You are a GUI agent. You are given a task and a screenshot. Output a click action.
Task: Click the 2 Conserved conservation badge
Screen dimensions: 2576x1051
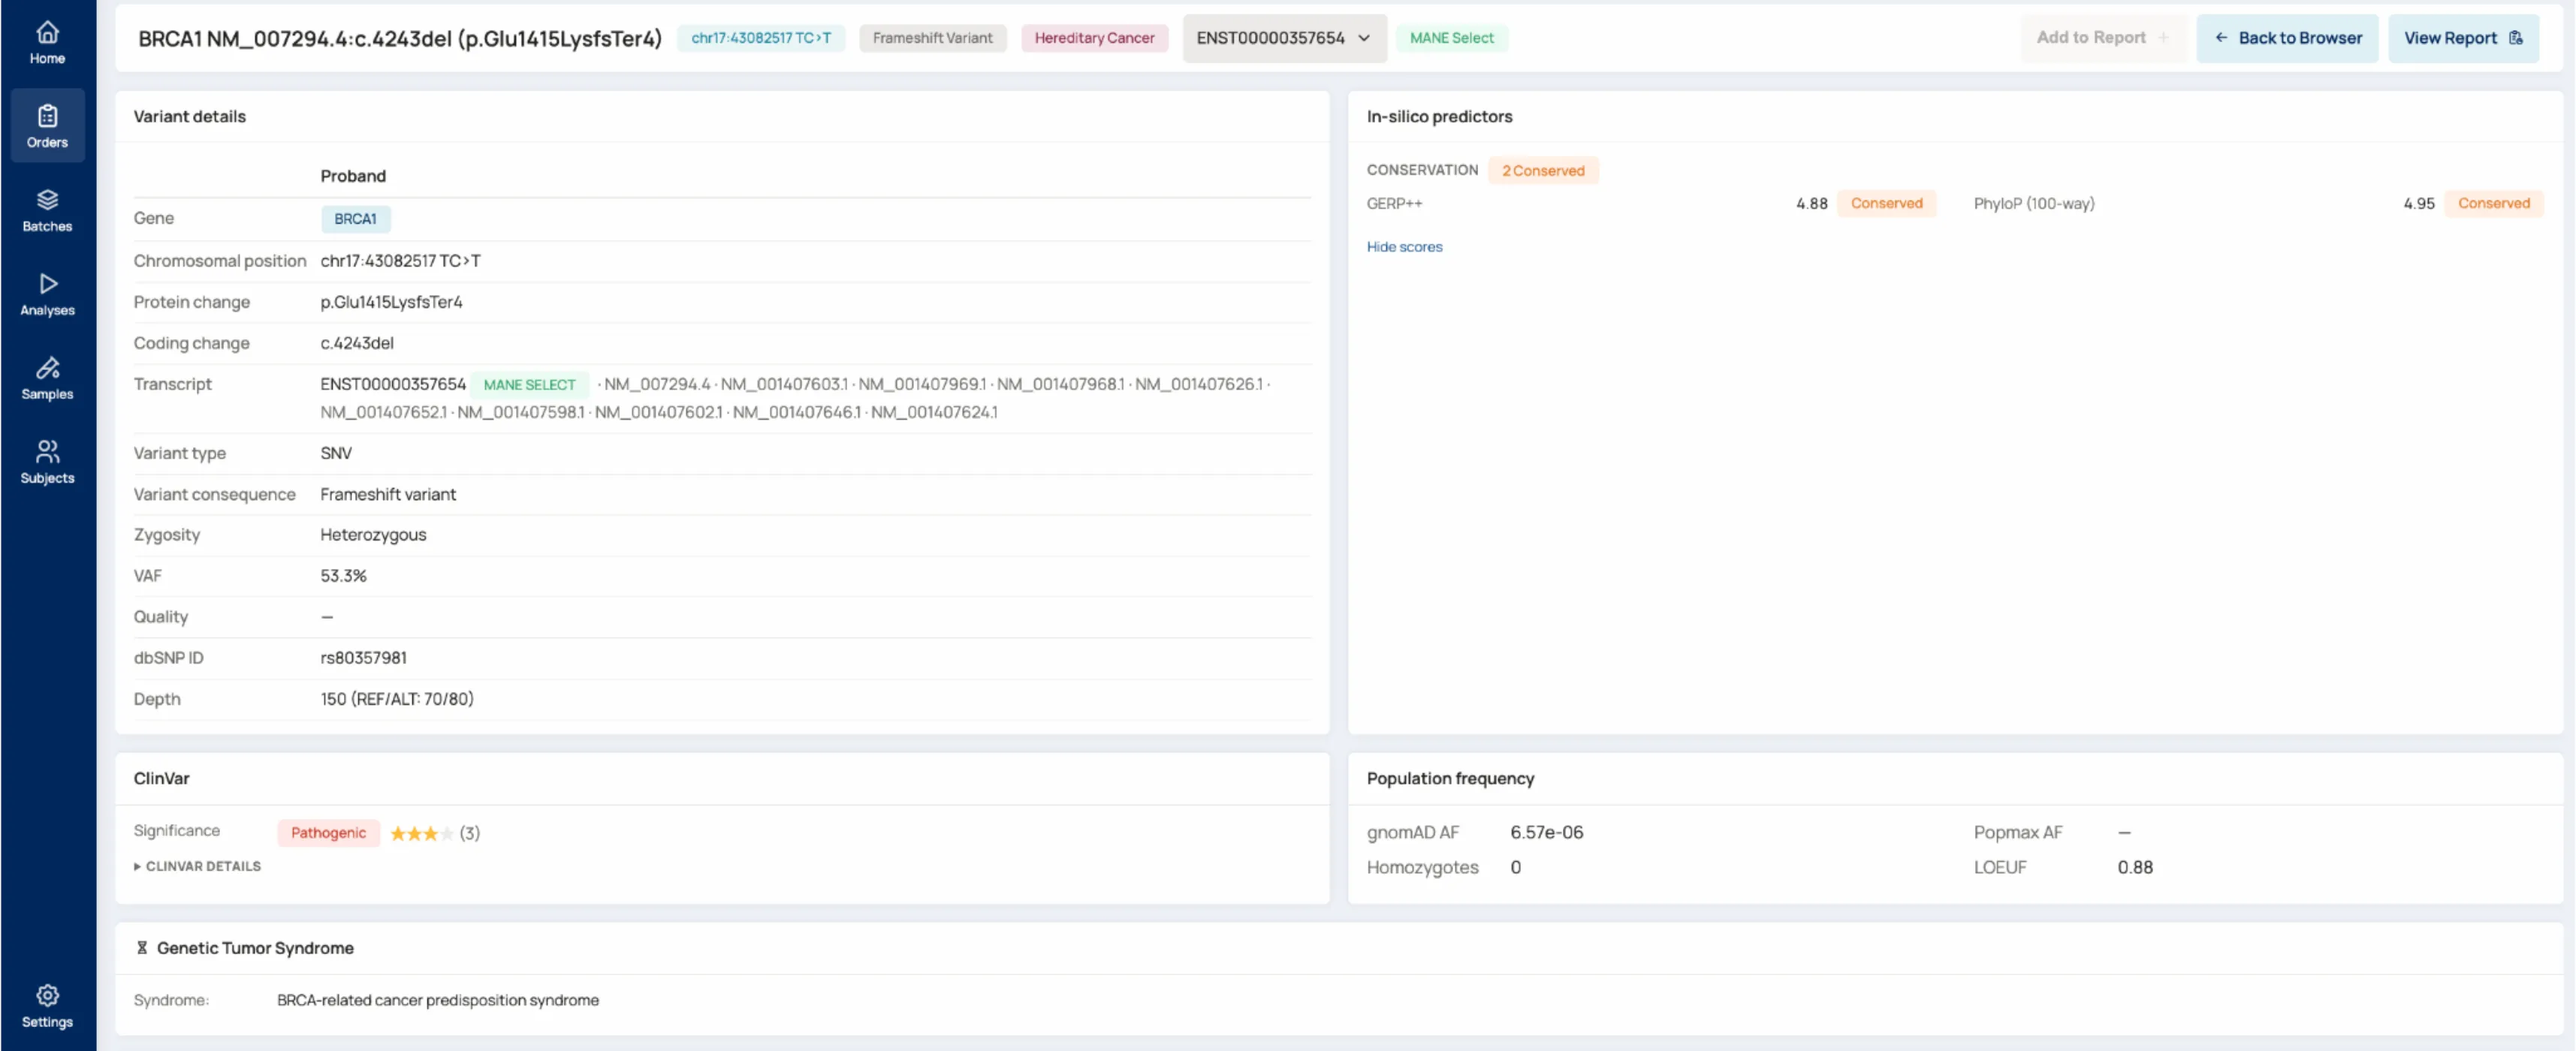pyautogui.click(x=1543, y=171)
